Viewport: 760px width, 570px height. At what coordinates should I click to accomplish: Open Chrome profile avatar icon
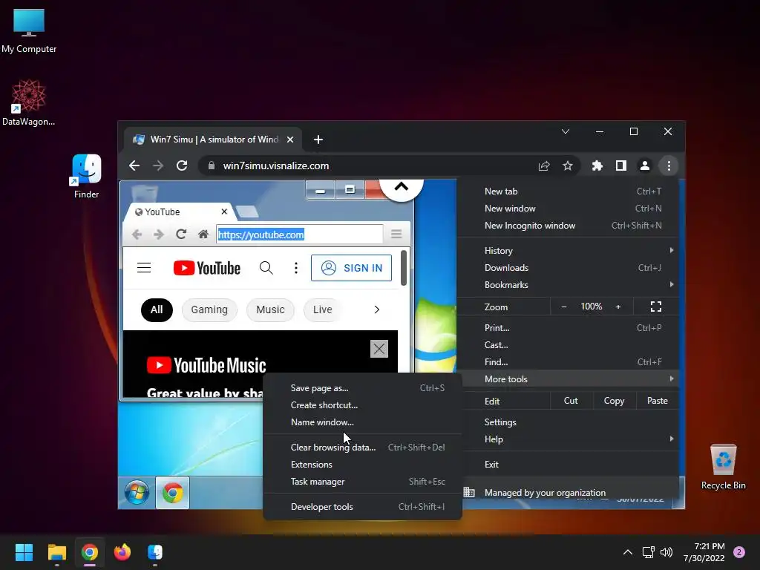tap(645, 166)
